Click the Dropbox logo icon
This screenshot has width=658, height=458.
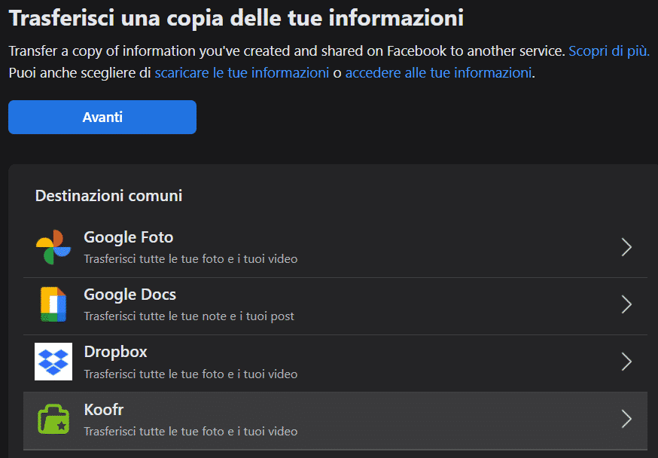53,362
